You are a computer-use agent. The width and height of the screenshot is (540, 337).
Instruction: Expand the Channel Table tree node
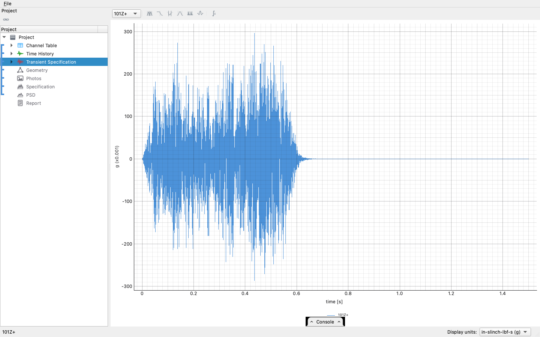click(12, 45)
